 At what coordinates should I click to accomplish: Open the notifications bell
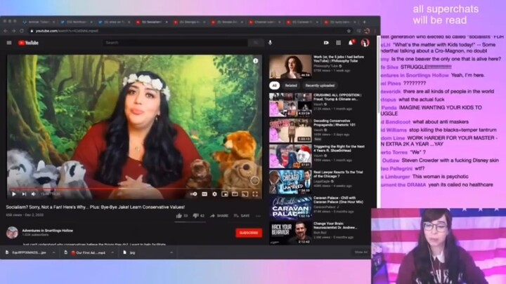pyautogui.click(x=351, y=43)
